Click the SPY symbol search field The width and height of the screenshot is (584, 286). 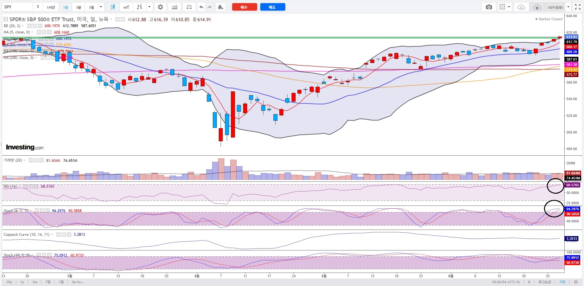[17, 7]
